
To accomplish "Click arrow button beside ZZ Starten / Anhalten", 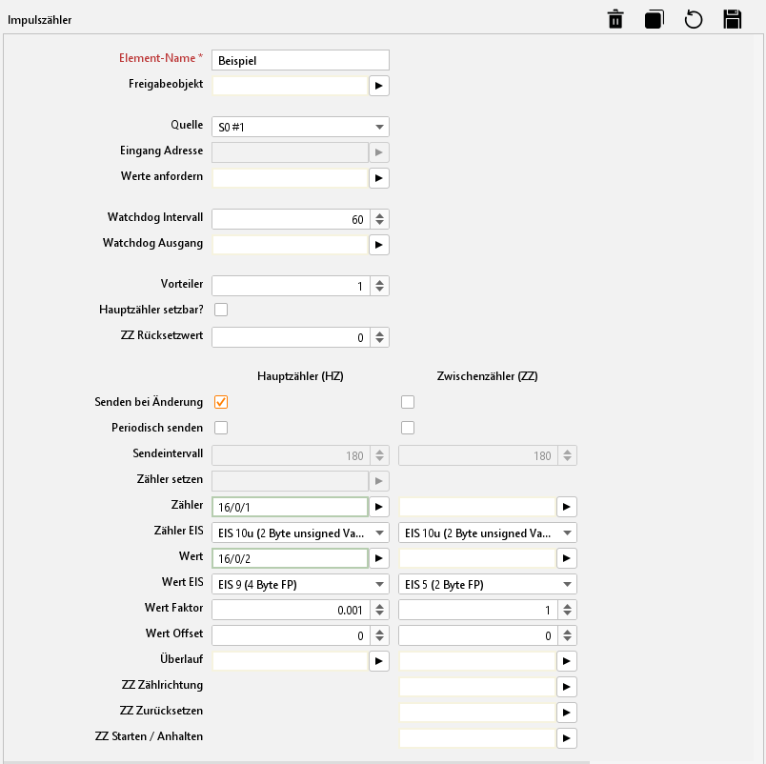I will pos(567,737).
